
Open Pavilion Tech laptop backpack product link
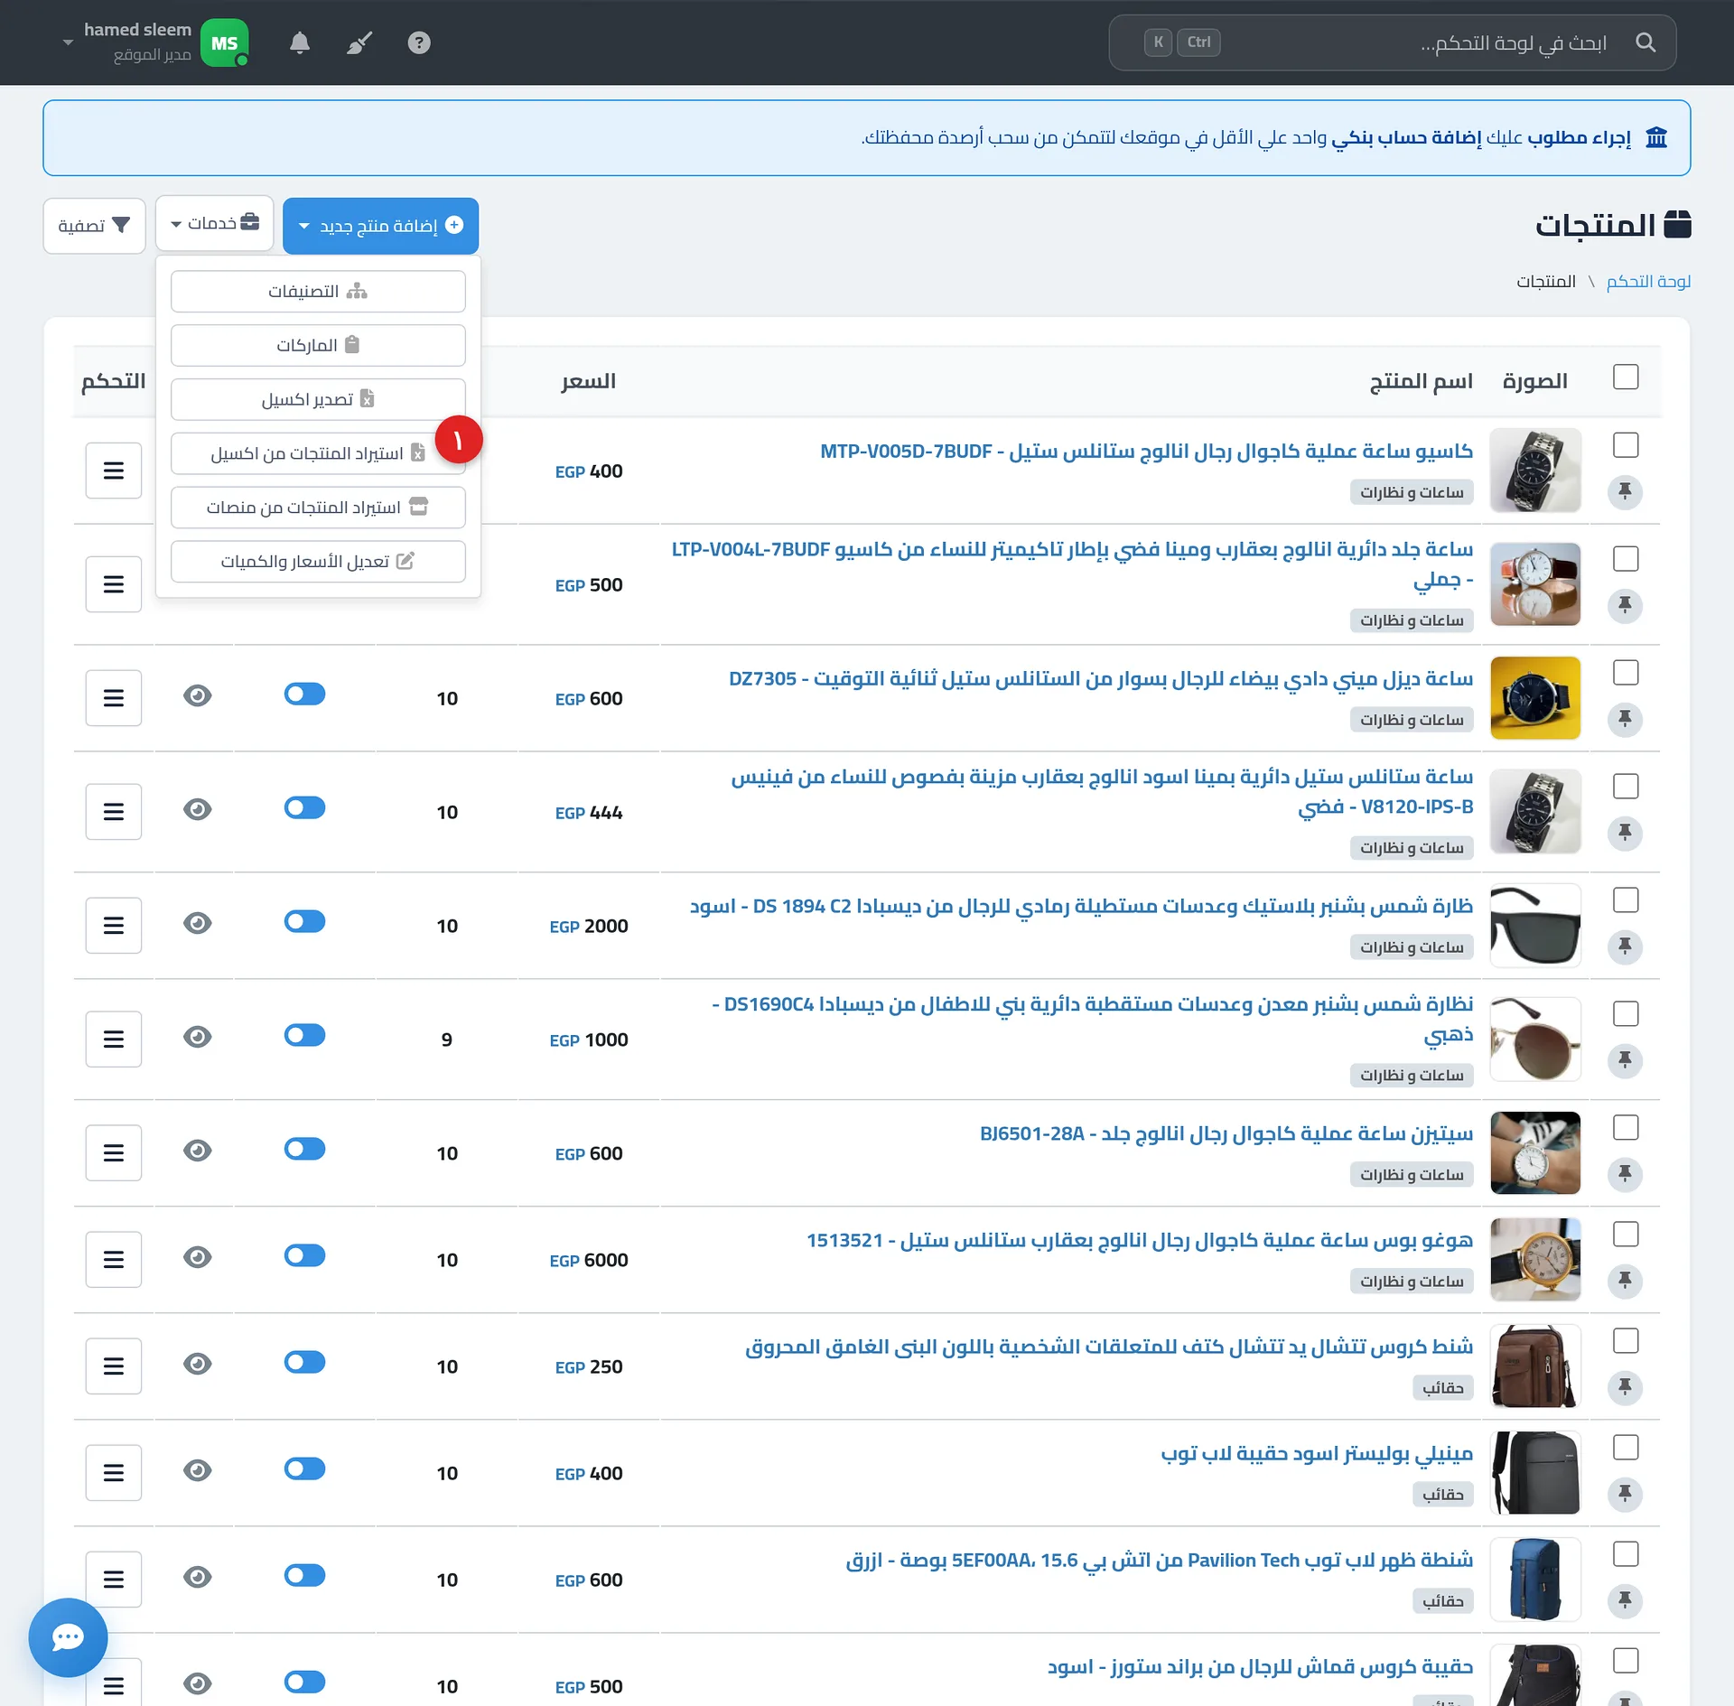[1160, 1561]
